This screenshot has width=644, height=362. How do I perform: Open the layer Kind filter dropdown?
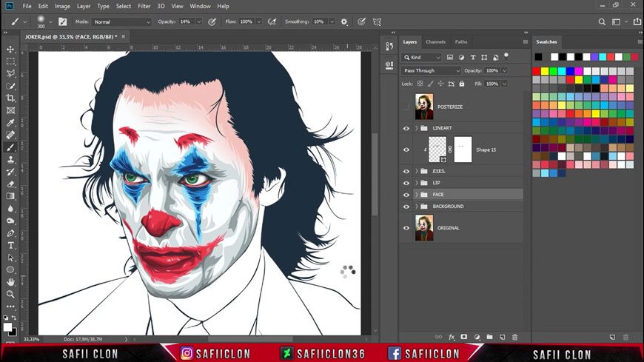pos(422,58)
